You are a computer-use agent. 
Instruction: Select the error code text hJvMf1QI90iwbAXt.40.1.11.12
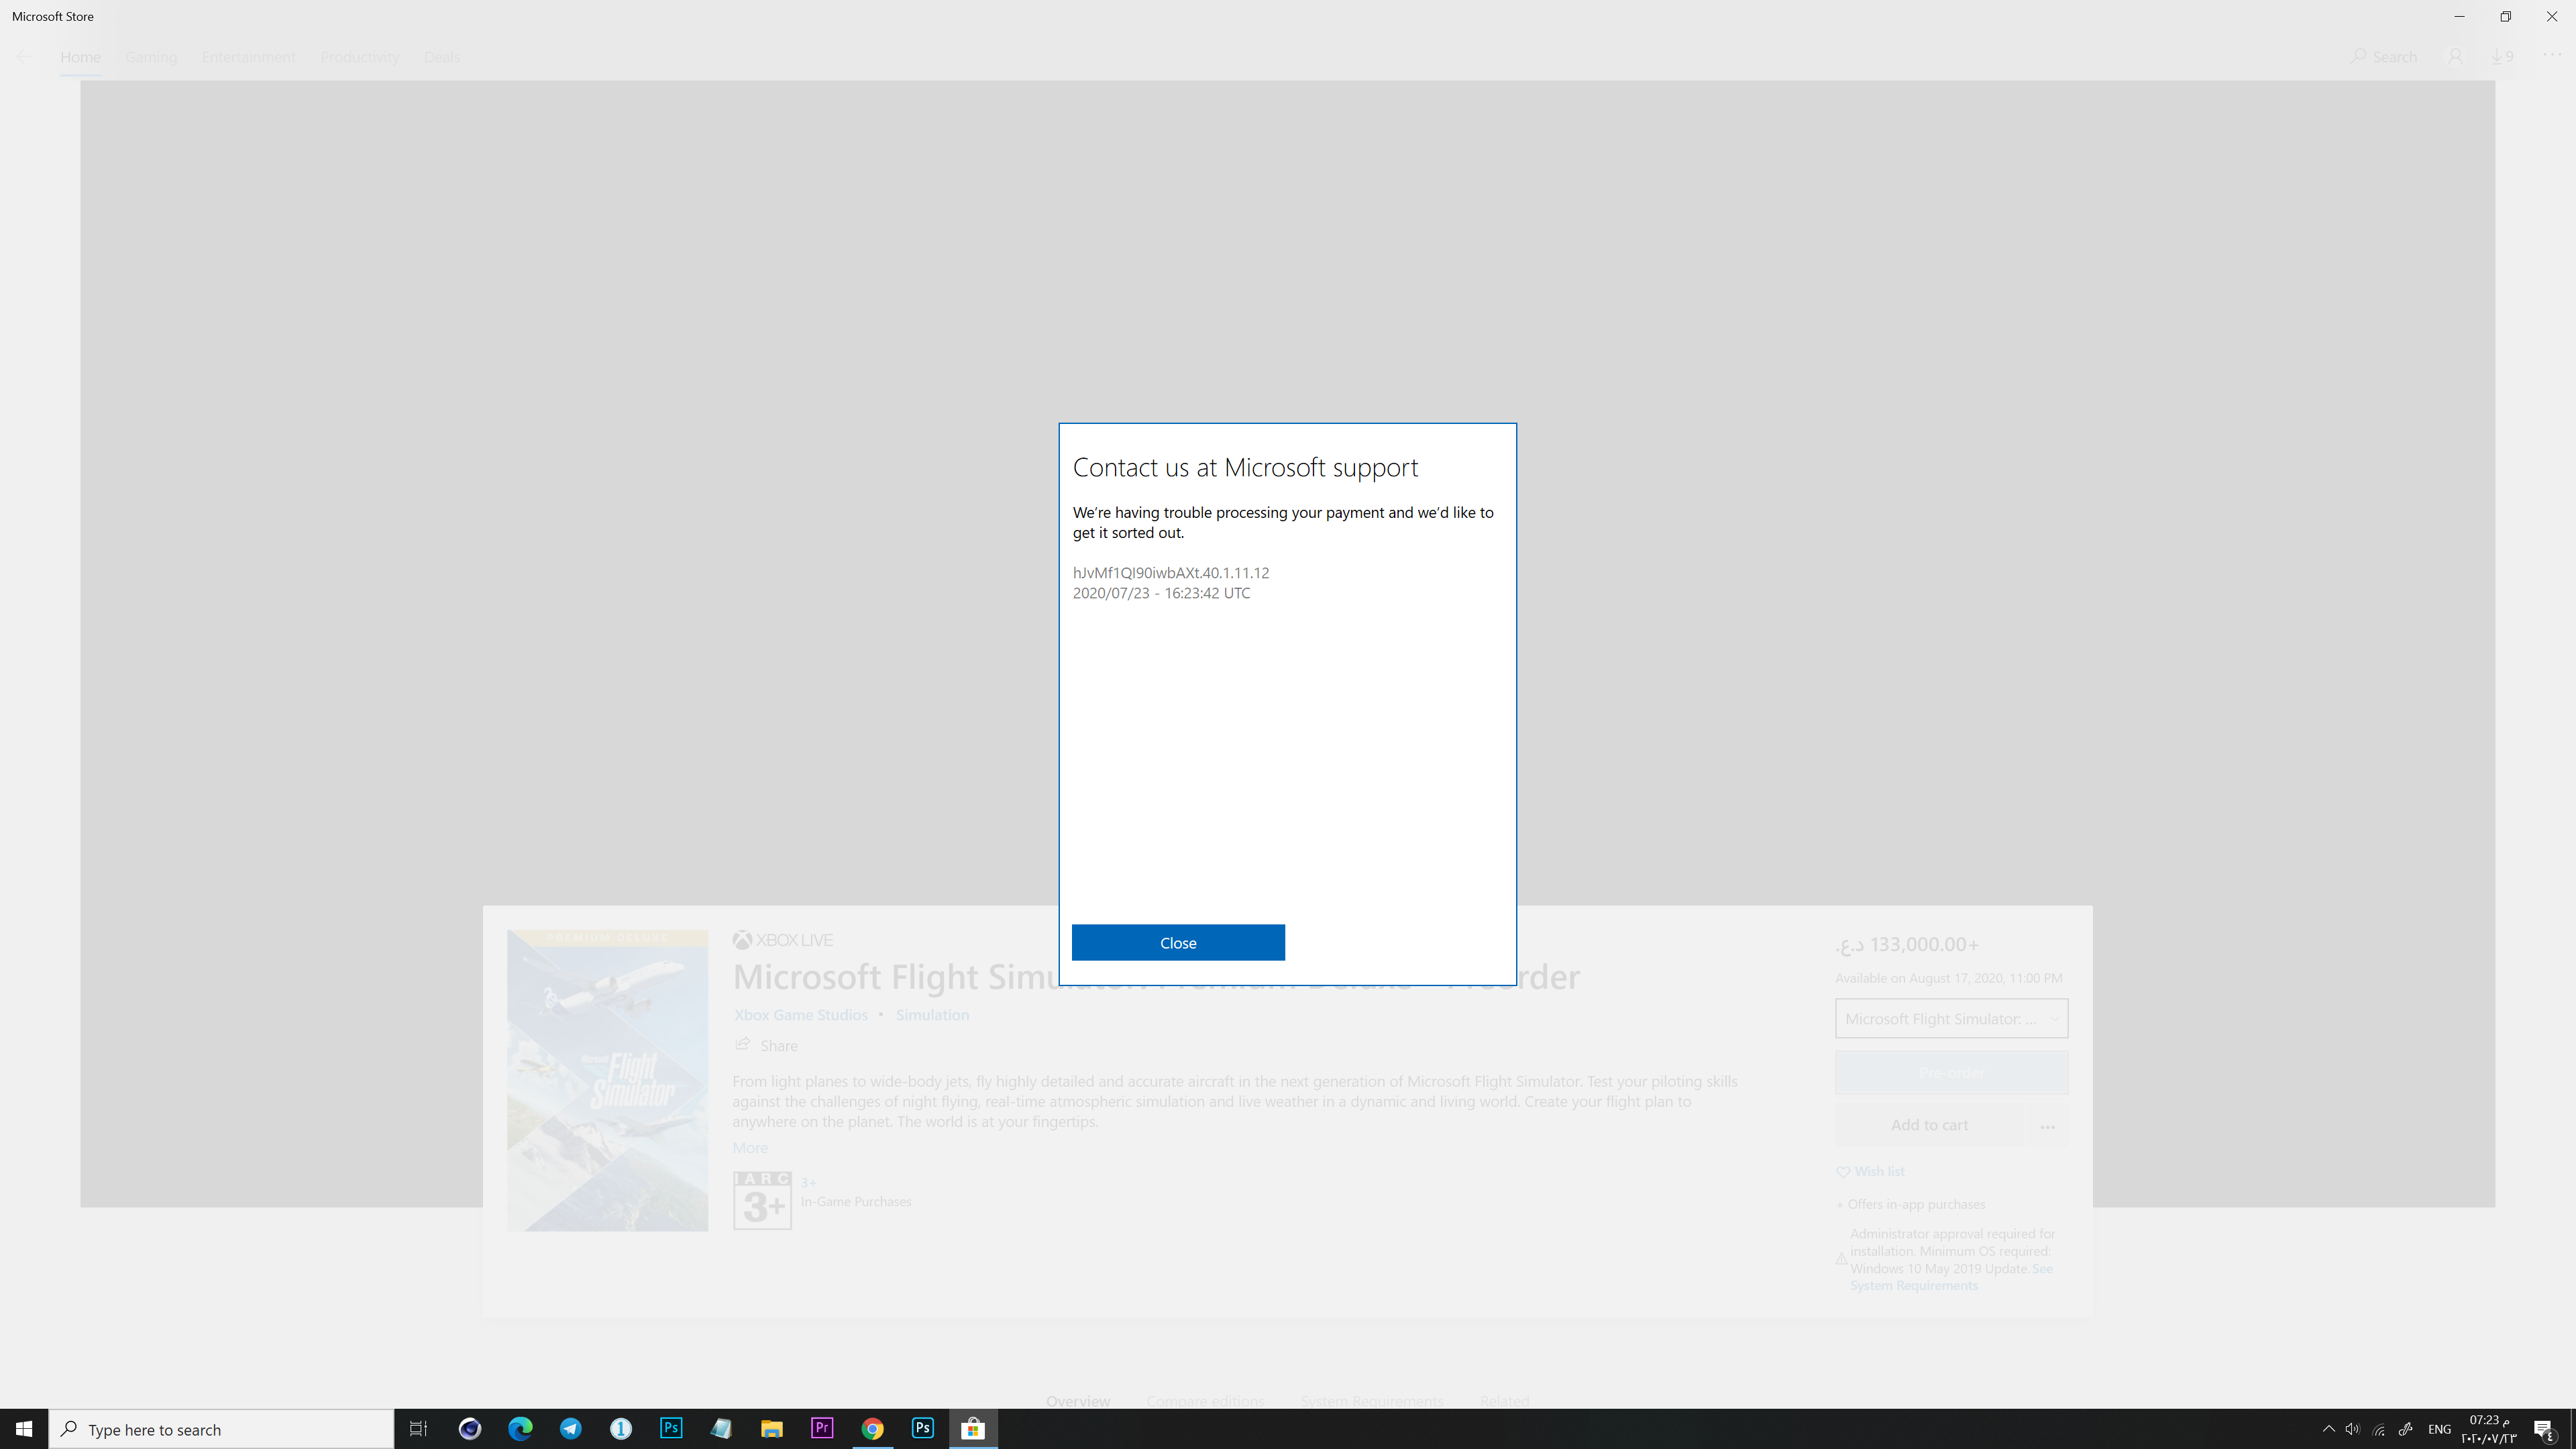tap(1171, 573)
